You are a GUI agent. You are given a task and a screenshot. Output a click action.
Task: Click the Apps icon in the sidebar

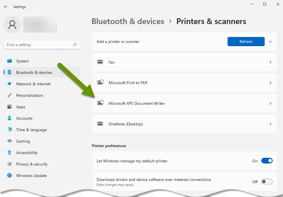[x=9, y=107]
